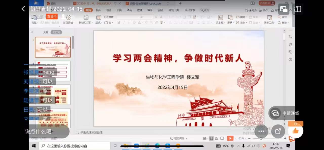Switch to reading view book icon

(222, 138)
